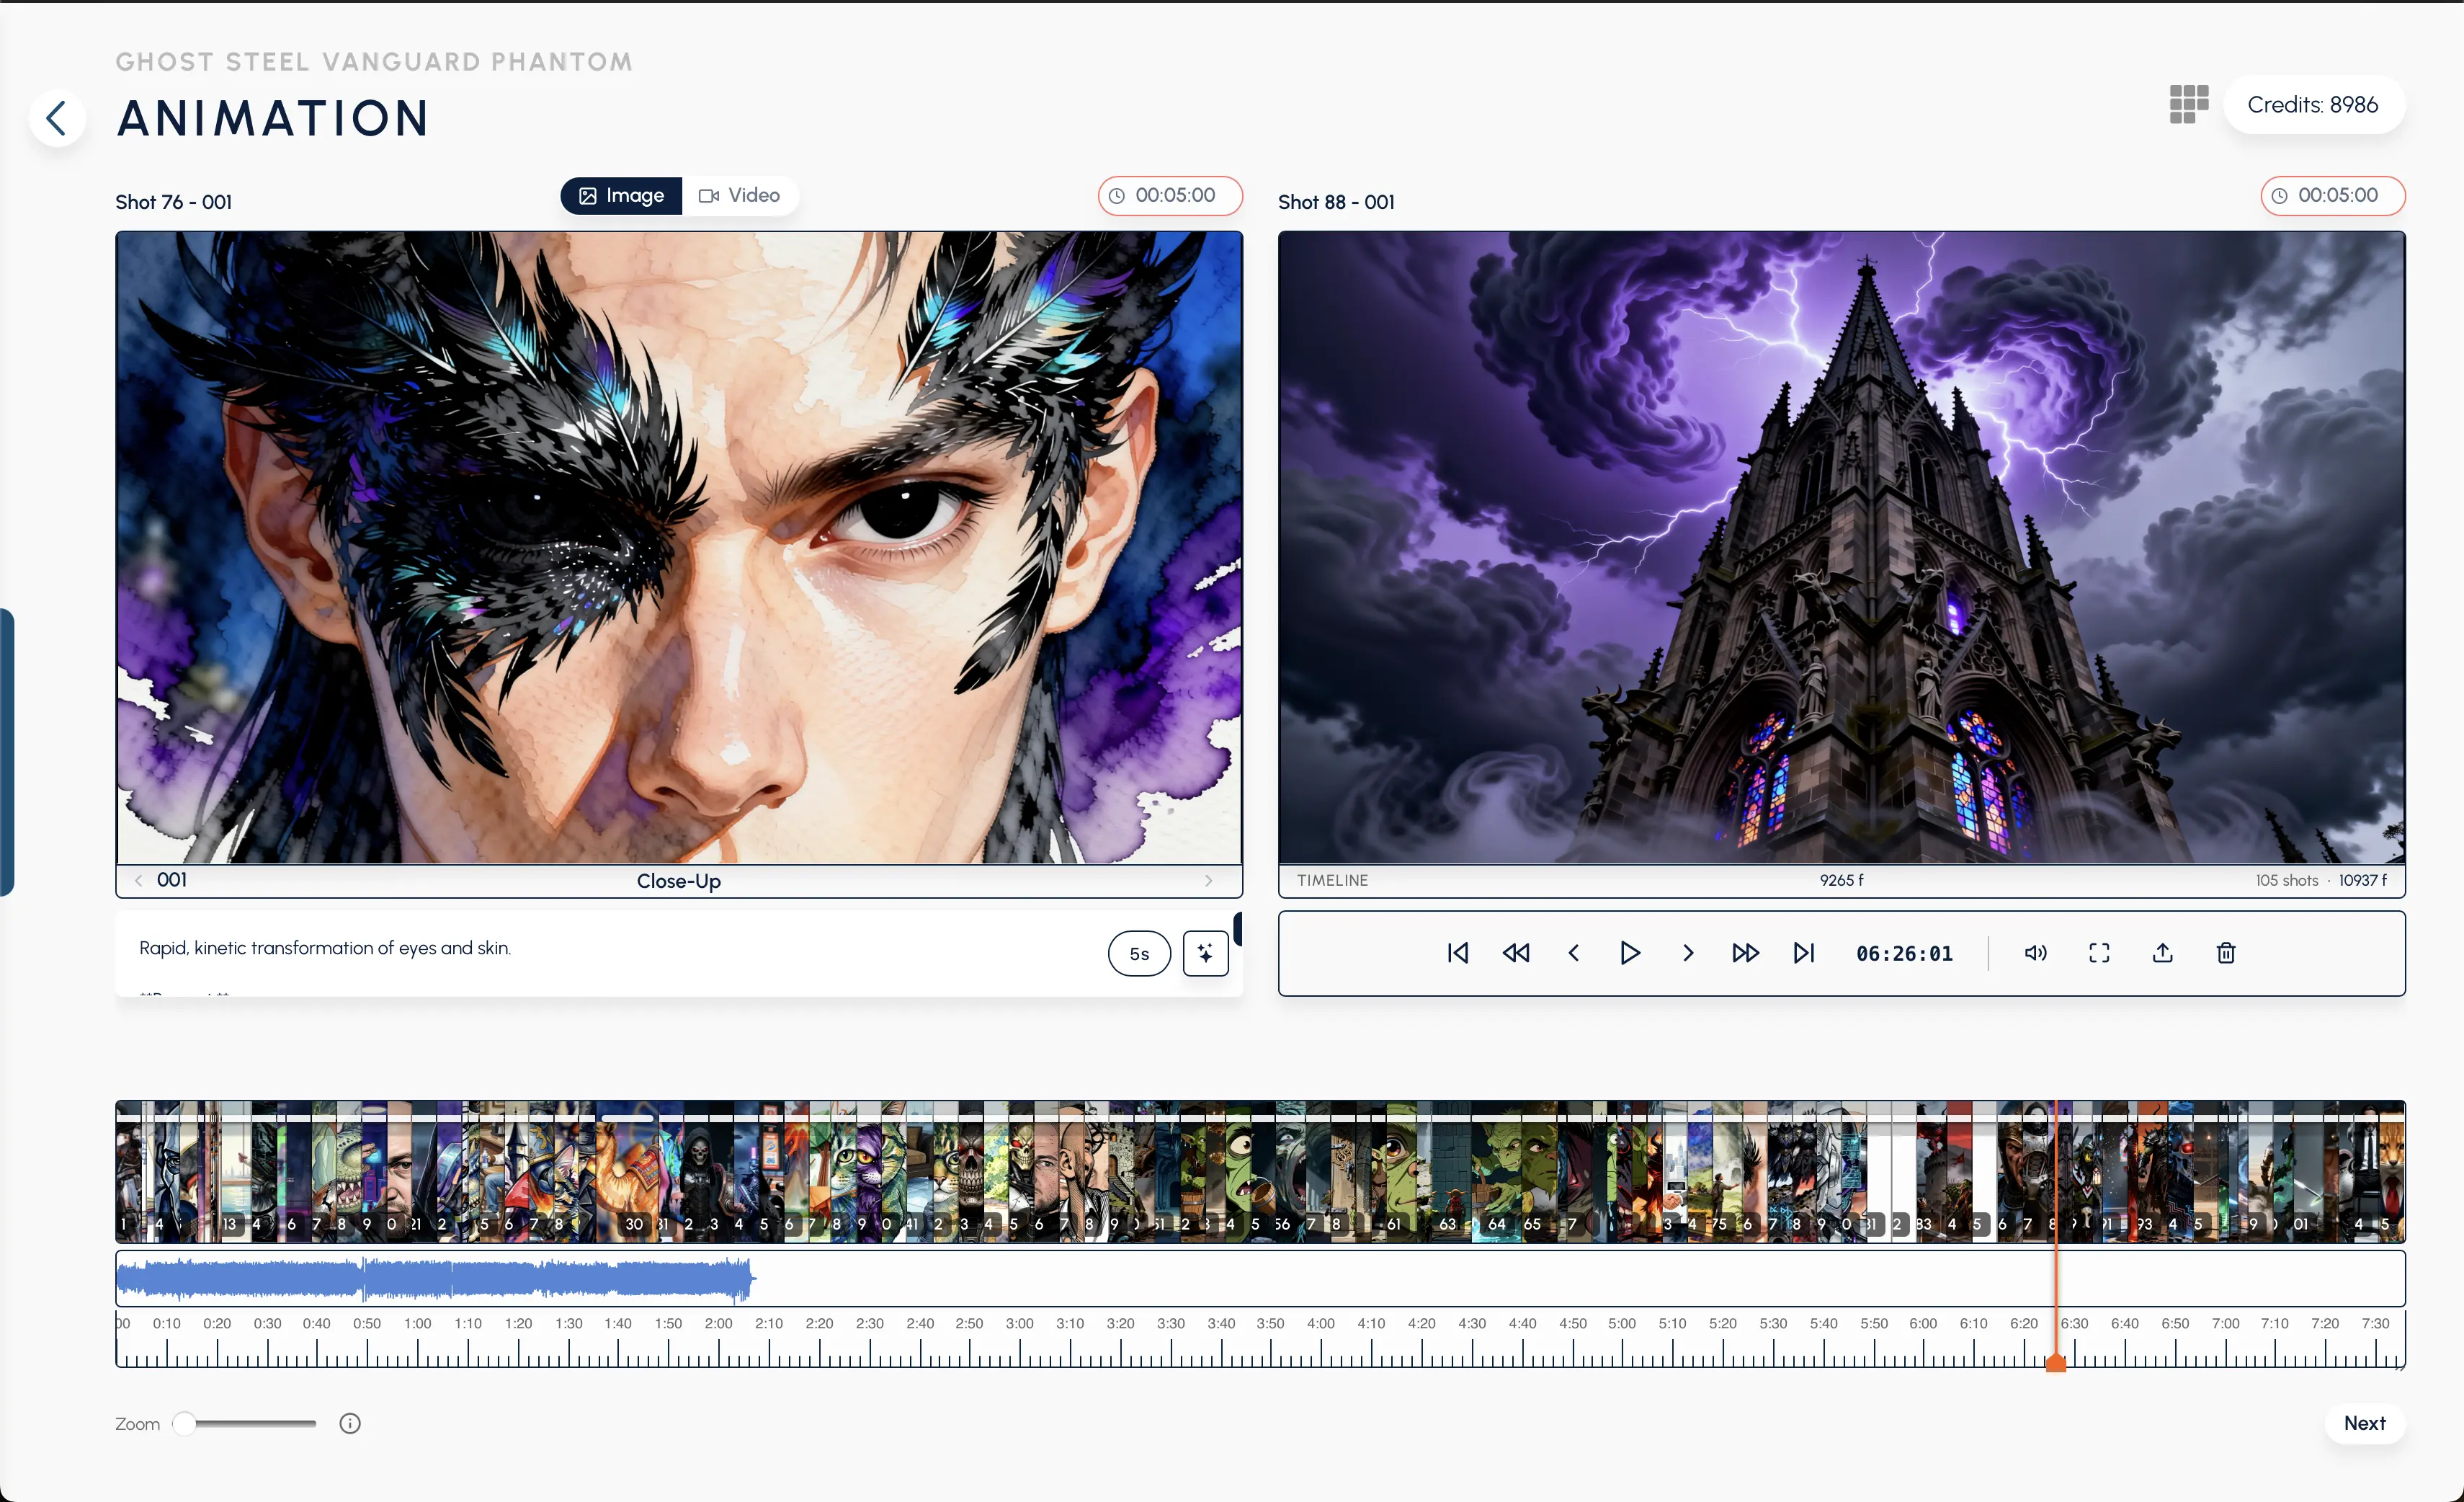Click the Close-Up shot type label
The height and width of the screenshot is (1502, 2464).
click(679, 881)
